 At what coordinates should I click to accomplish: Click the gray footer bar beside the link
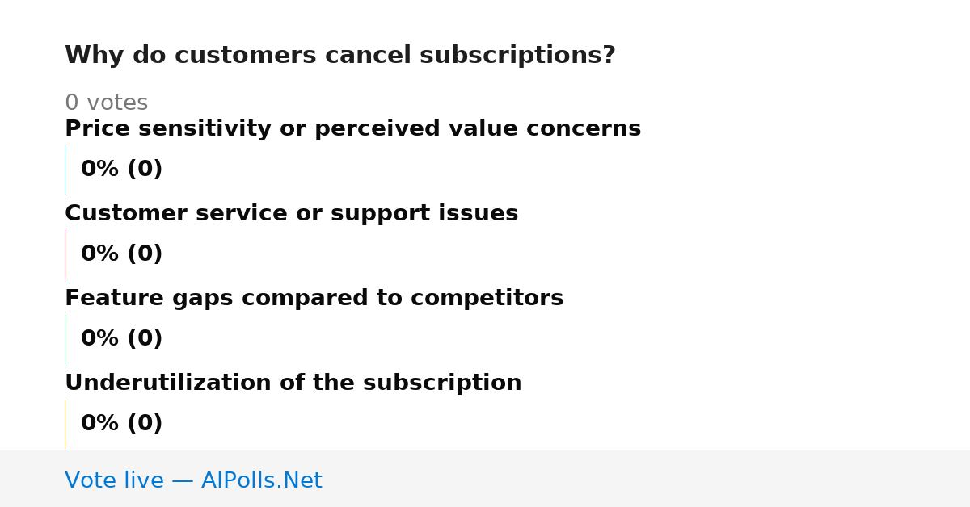(647, 479)
